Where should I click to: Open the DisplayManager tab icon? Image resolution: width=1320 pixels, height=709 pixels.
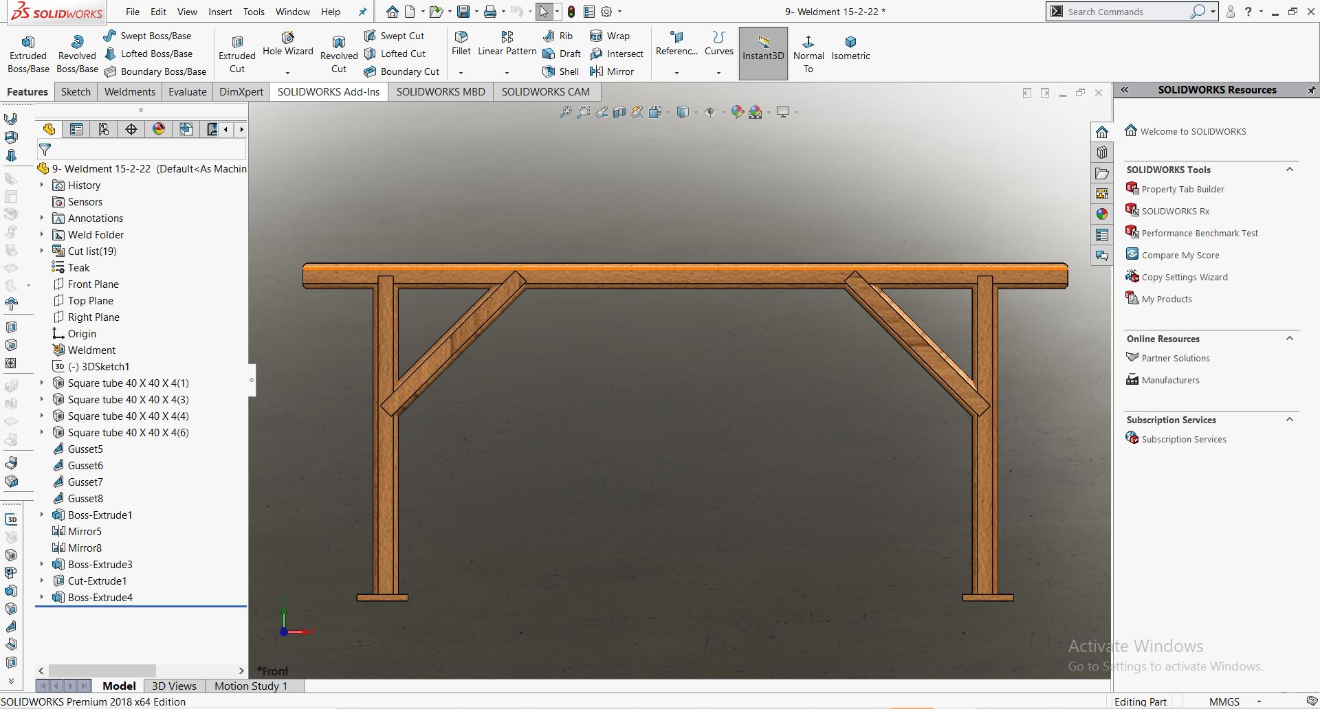point(159,129)
